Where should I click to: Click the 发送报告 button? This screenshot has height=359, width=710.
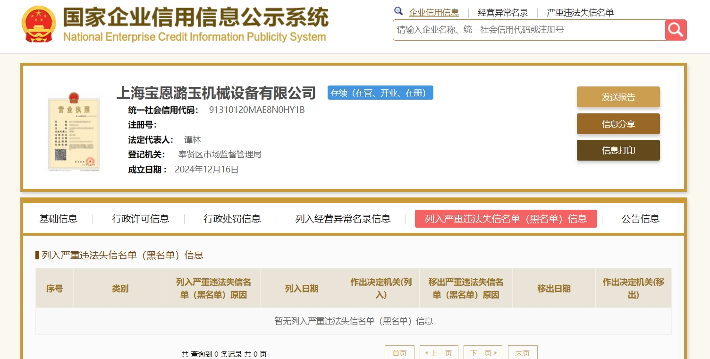[x=618, y=97]
